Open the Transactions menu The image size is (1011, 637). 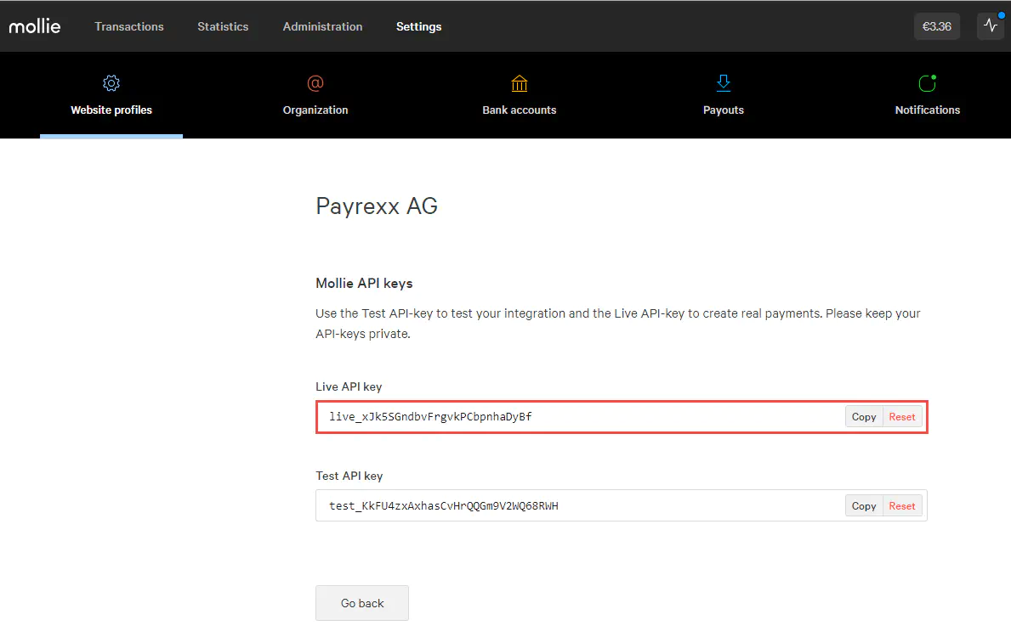tap(129, 26)
